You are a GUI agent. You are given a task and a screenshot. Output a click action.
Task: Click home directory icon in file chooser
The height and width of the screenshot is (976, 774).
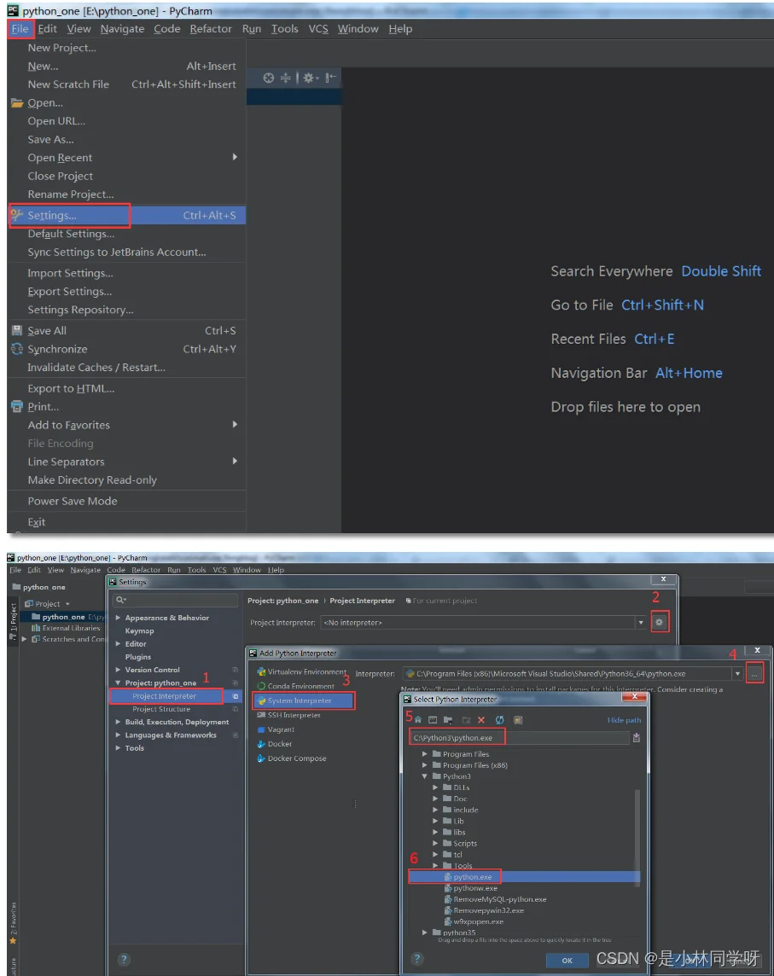(x=418, y=719)
